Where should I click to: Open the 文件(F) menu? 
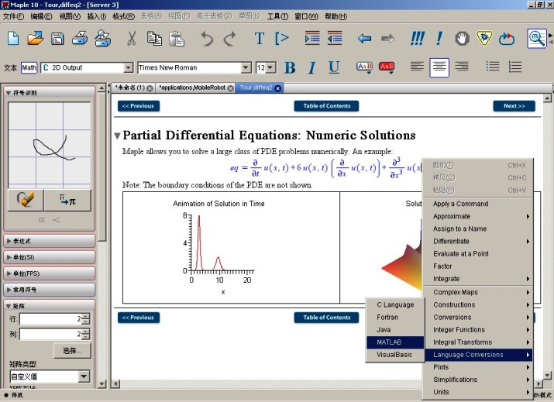point(13,16)
